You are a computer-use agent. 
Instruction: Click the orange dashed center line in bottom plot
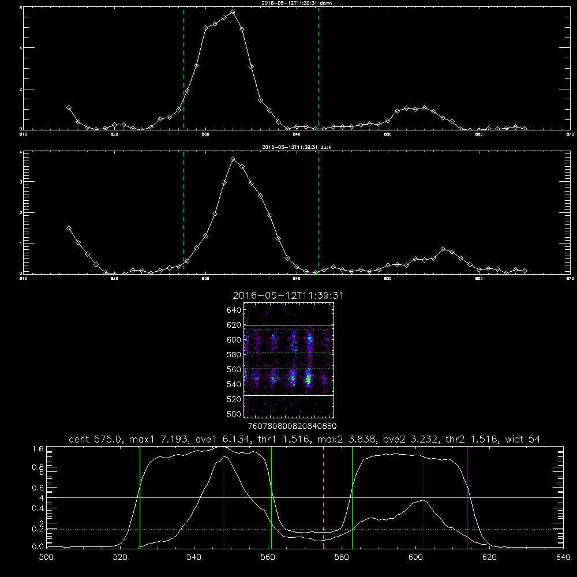click(x=324, y=497)
